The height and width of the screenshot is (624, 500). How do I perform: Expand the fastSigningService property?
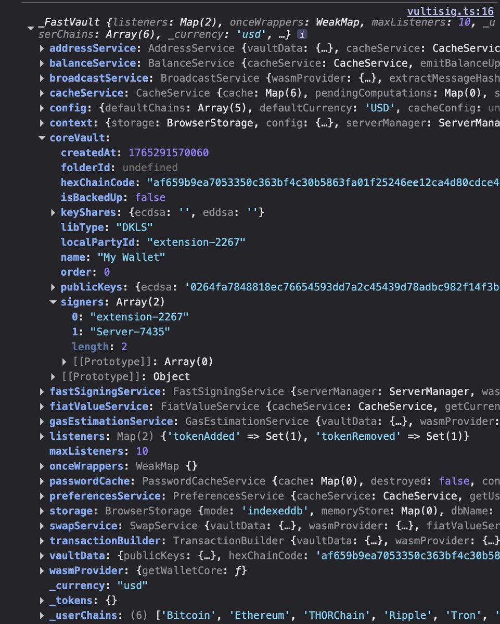click(42, 391)
